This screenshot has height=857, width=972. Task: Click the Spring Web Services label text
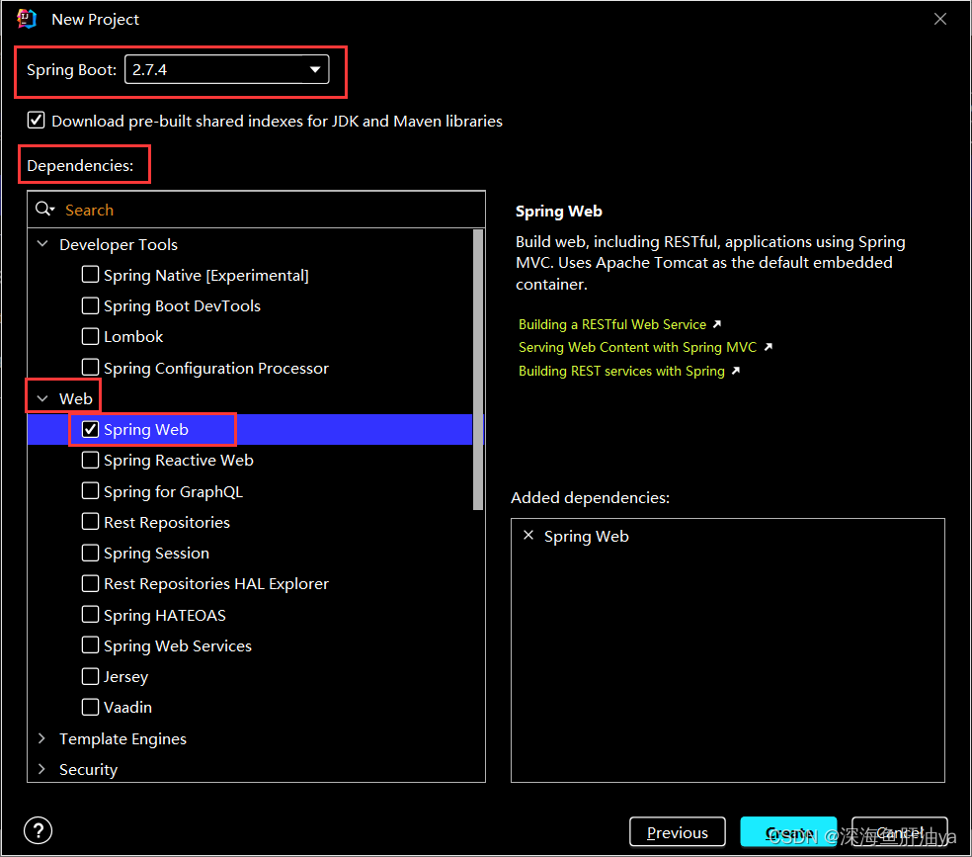coord(177,645)
